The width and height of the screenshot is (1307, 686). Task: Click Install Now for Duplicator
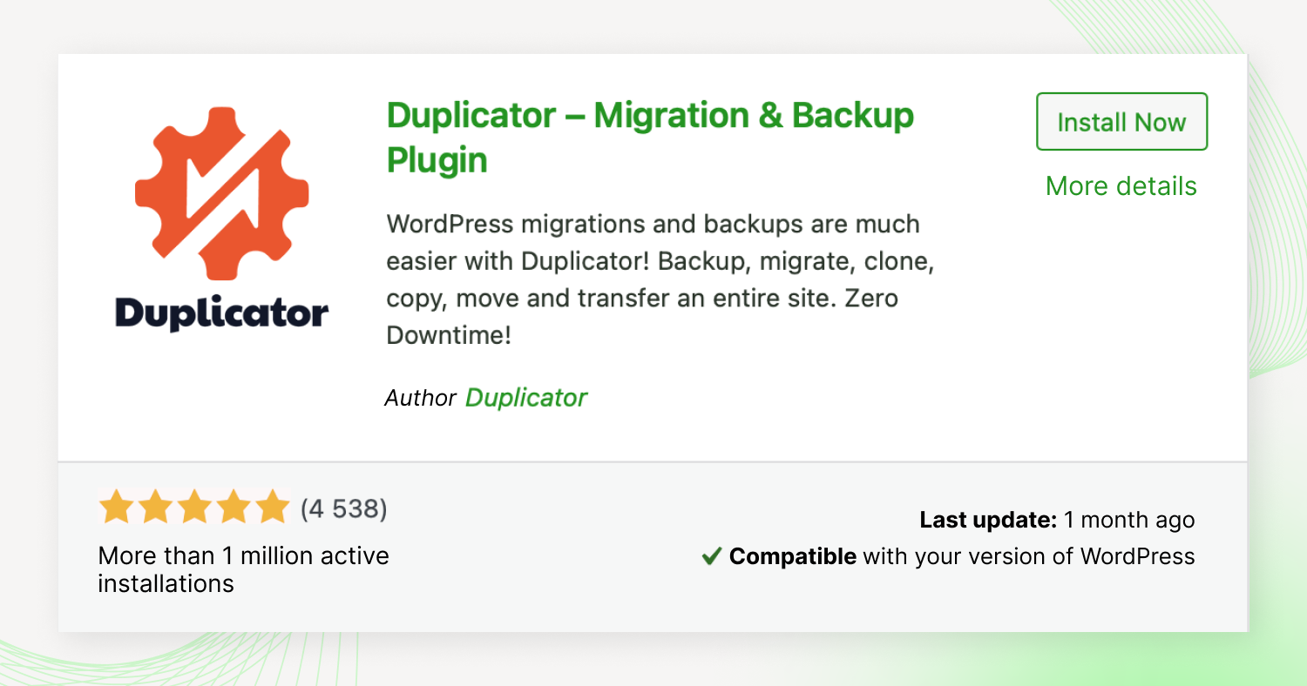coord(1121,122)
